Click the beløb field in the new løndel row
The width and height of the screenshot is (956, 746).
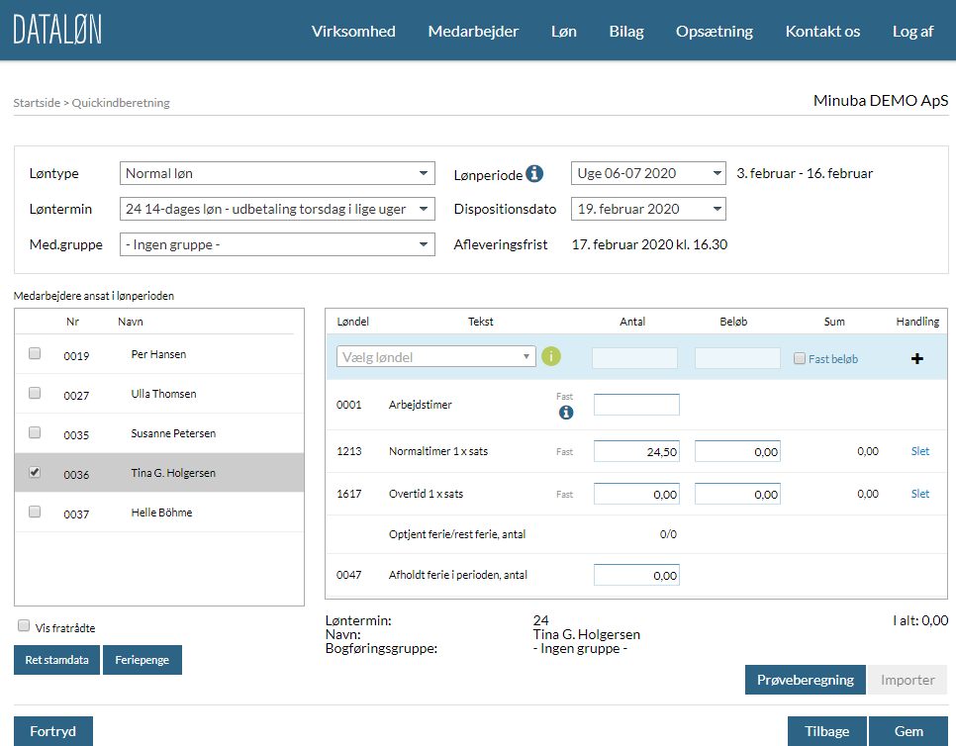click(x=737, y=358)
